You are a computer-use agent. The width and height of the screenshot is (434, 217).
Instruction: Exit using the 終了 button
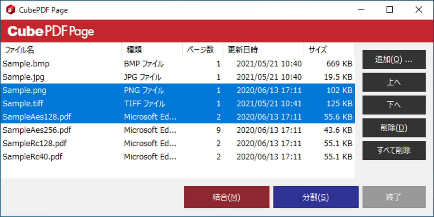[394, 197]
